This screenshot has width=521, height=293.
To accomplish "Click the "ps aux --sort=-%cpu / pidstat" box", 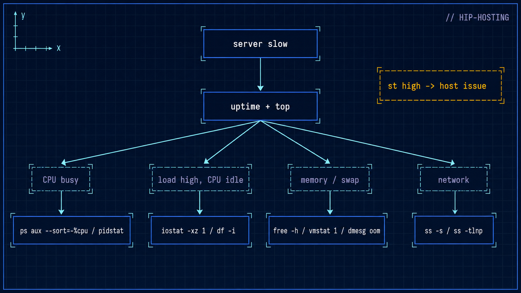I will [72, 230].
